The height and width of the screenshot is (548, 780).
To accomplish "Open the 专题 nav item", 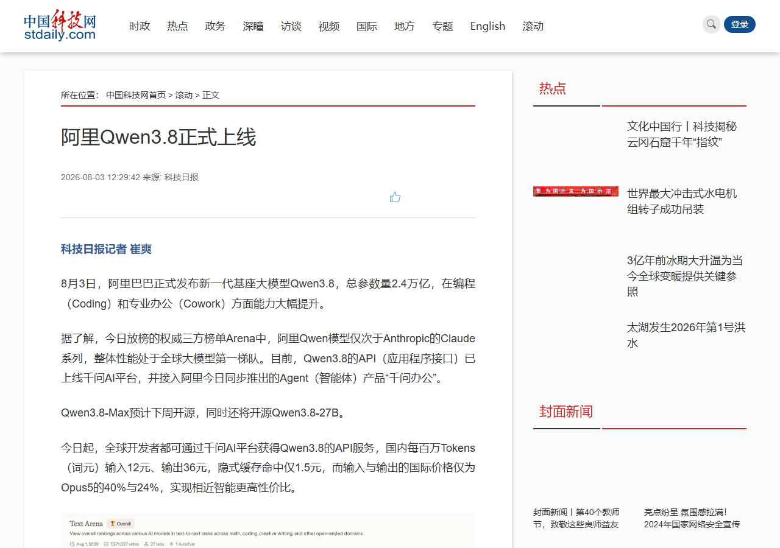I will [442, 26].
